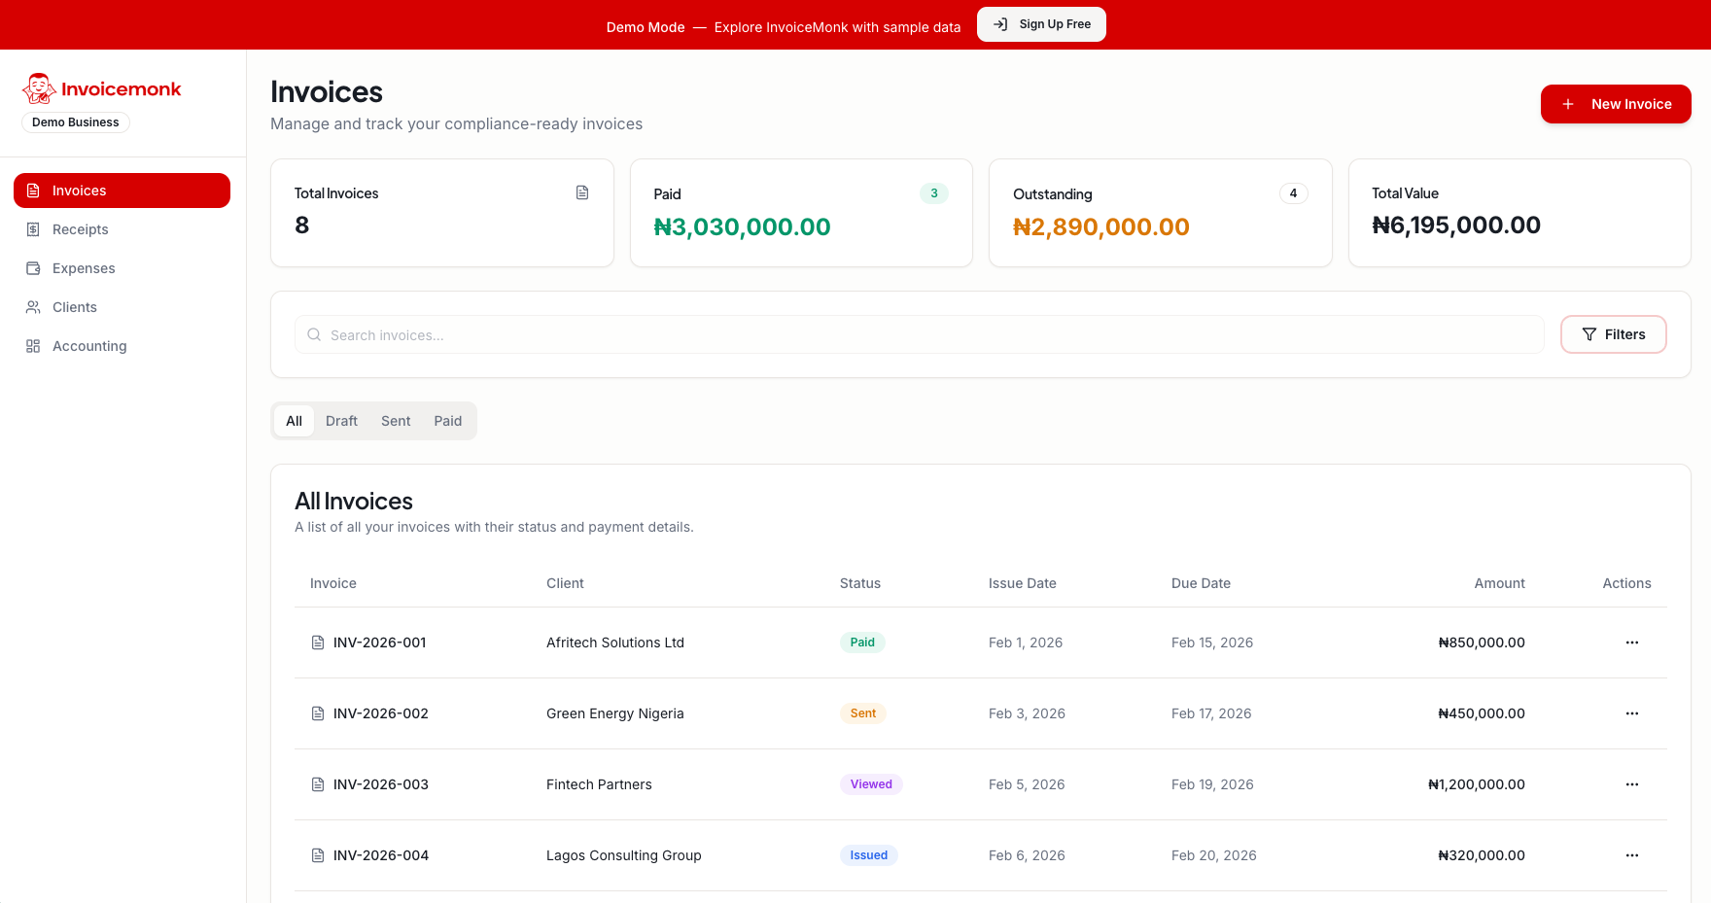Open Accounting in the sidebar
Screen dimensions: 1711x903
tap(122, 346)
